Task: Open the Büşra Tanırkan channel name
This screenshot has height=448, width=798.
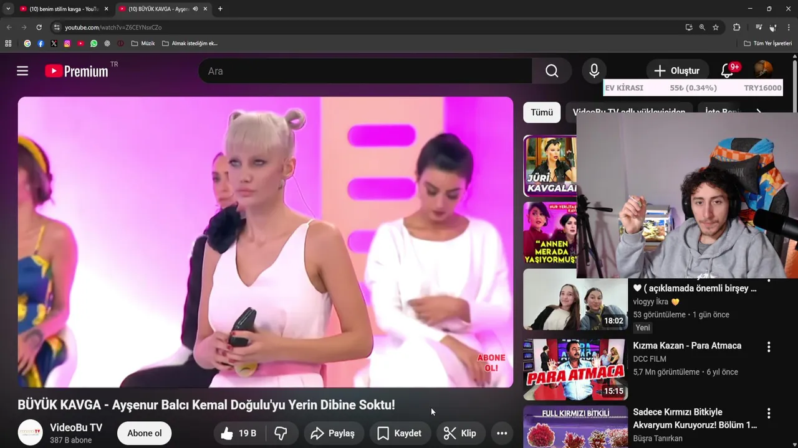Action: tap(658, 439)
